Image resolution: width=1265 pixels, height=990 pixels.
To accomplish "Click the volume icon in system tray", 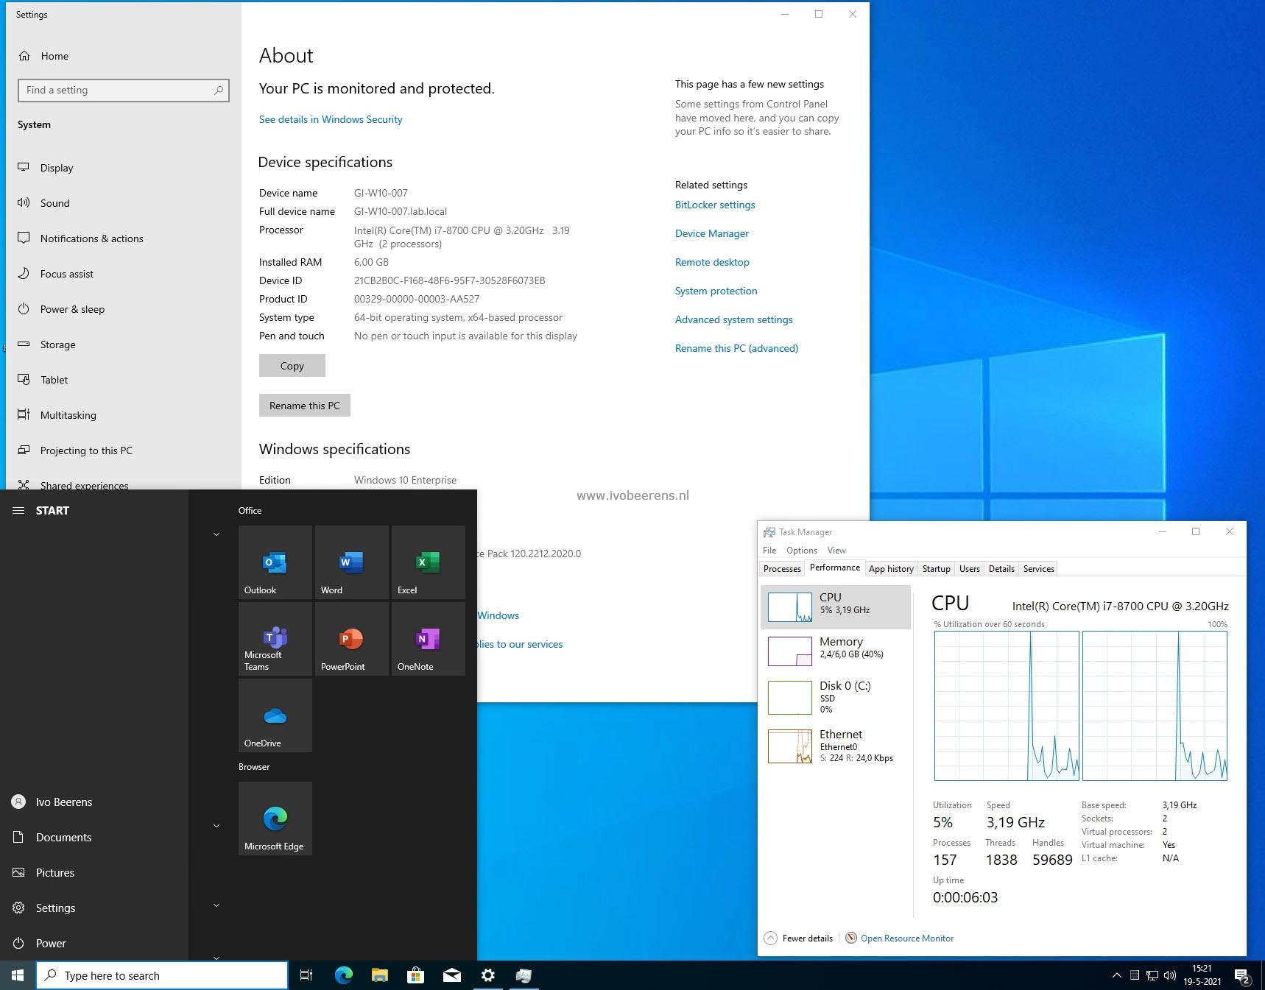I will point(1170,975).
